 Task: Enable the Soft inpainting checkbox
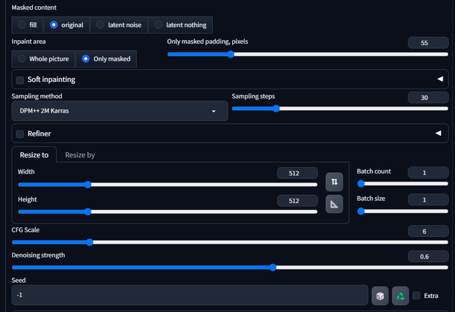coord(20,80)
